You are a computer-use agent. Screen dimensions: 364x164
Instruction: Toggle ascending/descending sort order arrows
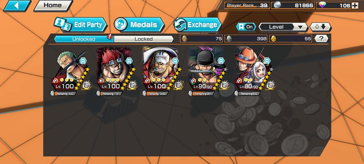tap(320, 27)
